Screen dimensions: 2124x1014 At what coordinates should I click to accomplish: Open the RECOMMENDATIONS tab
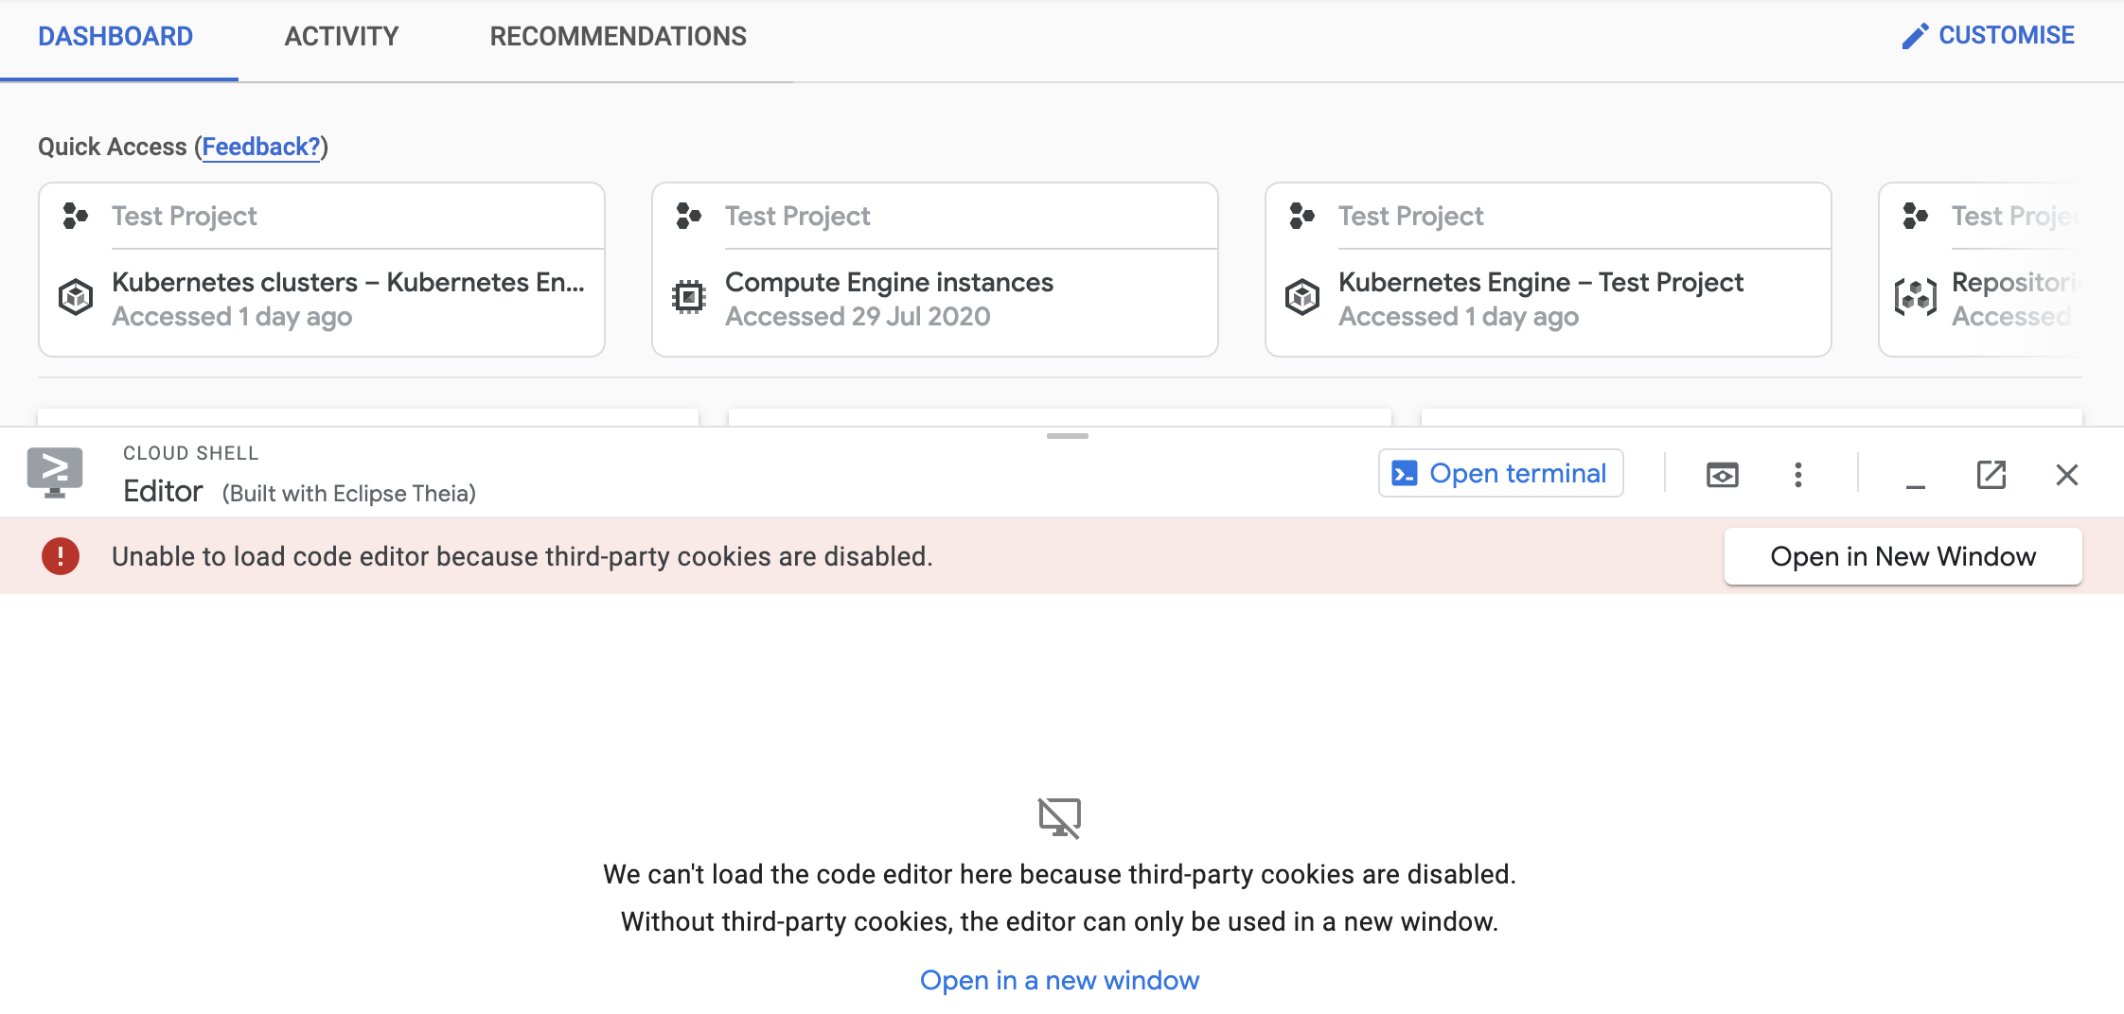[x=616, y=36]
